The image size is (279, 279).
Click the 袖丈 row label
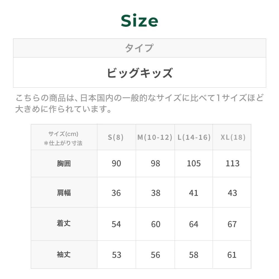pyautogui.click(x=64, y=254)
